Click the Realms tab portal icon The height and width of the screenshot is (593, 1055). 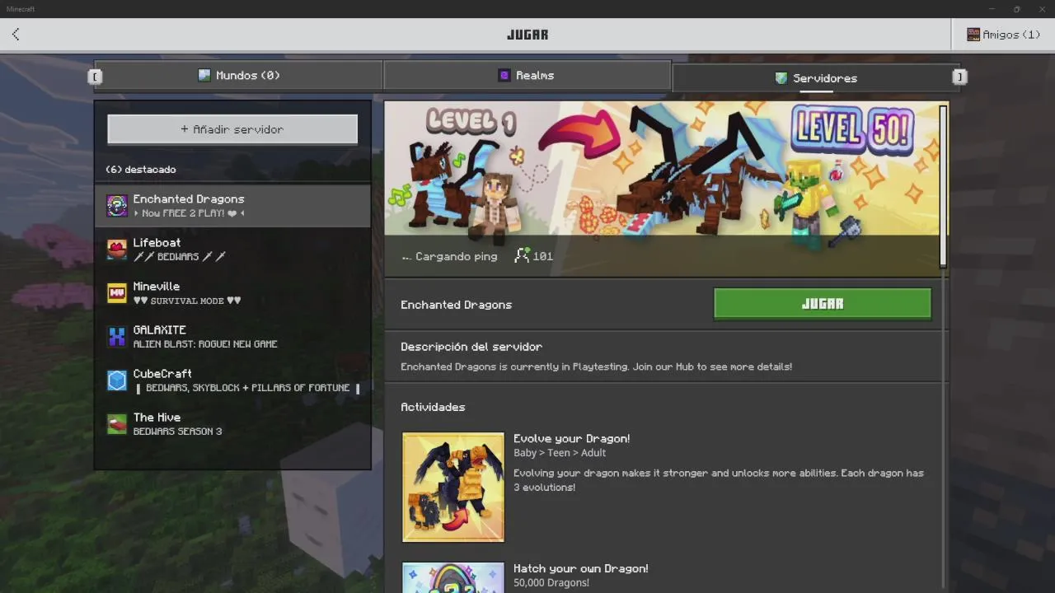504,75
